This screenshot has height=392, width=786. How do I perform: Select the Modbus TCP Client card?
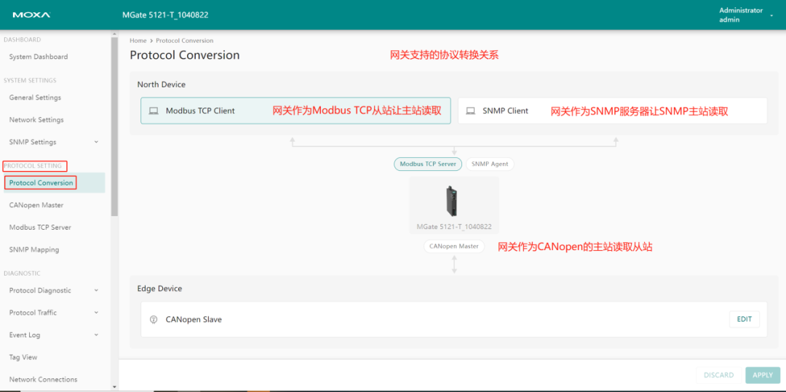[295, 111]
